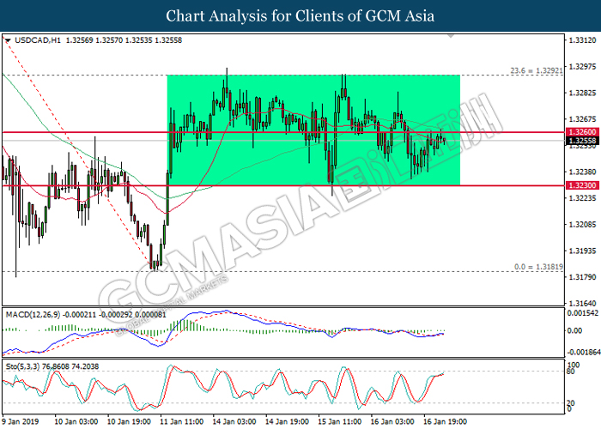This screenshot has height=429, width=601.
Task: Click the OHLC values 1.32569 1.32570 1.32535 1.32558
Action: [x=124, y=40]
